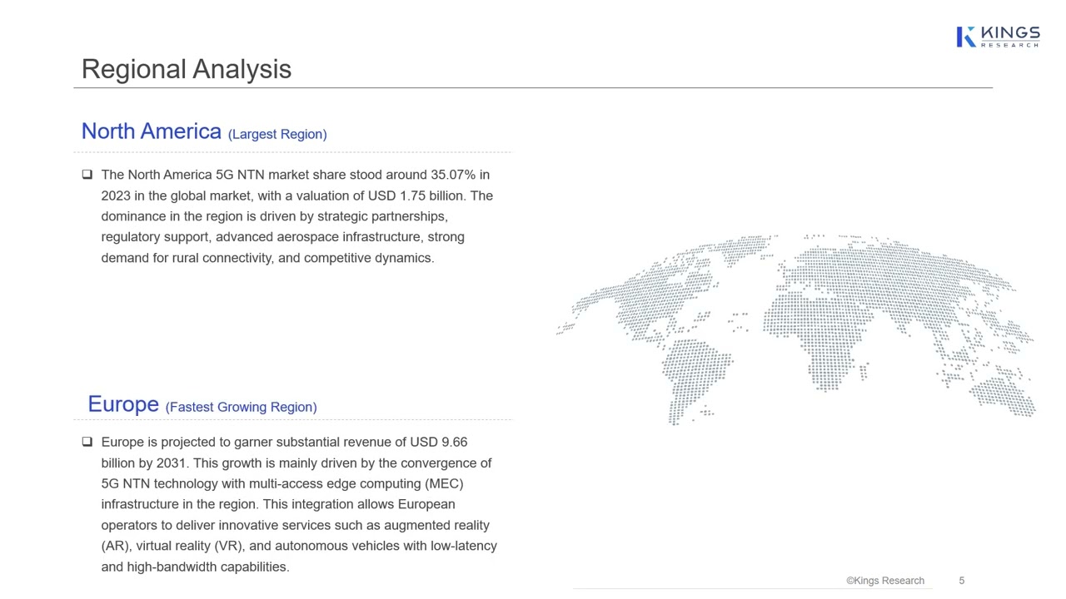Click the page number 5 in the footer
Screen dimensions: 1066x599
[x=962, y=581]
